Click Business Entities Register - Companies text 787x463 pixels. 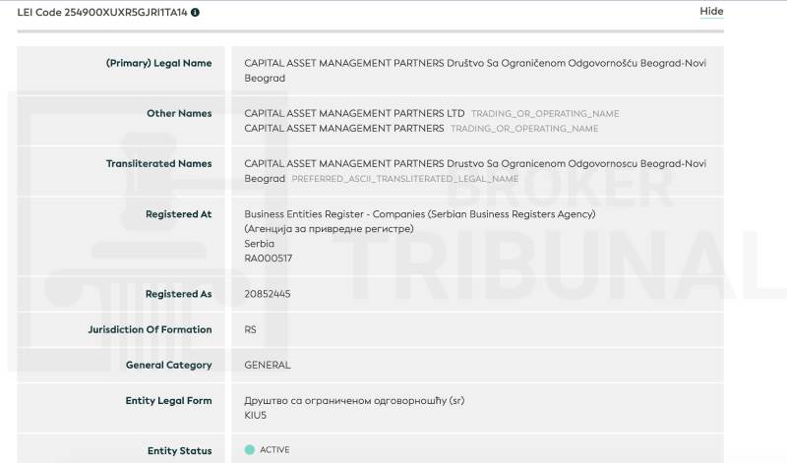[x=334, y=214]
